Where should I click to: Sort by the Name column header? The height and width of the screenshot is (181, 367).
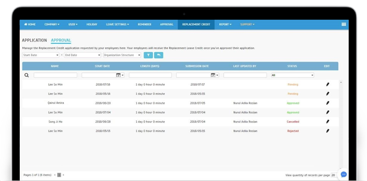point(55,66)
